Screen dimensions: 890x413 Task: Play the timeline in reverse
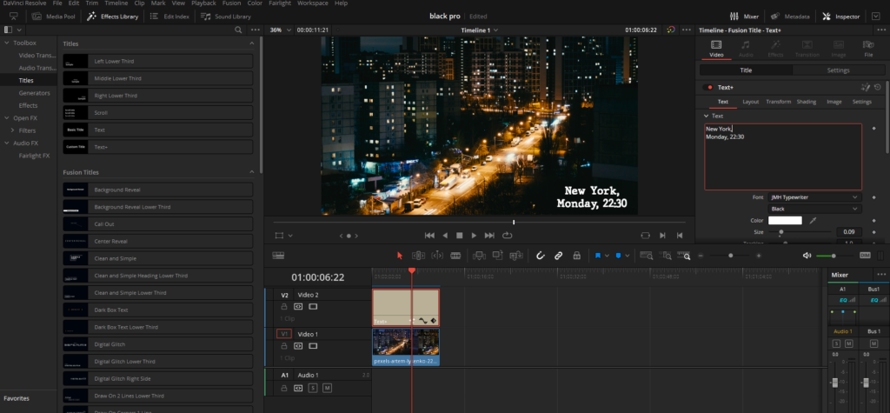pos(445,235)
